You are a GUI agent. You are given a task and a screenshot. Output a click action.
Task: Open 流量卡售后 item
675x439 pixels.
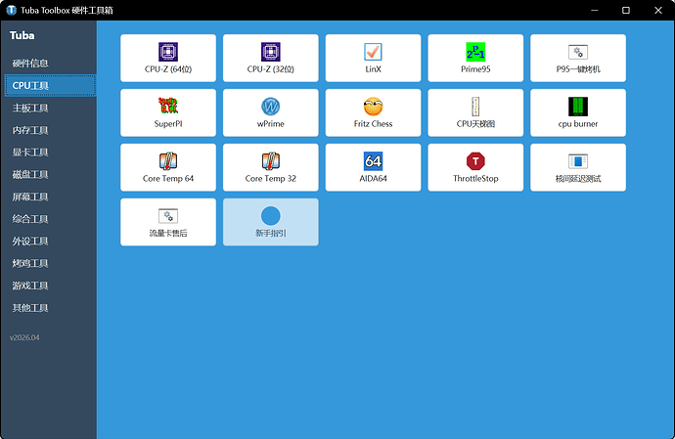pyautogui.click(x=168, y=222)
